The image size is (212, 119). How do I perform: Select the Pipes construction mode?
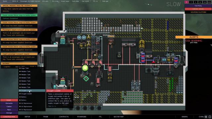click(x=9, y=110)
